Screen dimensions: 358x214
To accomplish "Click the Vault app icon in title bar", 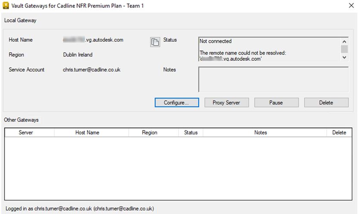I will click(x=6, y=6).
